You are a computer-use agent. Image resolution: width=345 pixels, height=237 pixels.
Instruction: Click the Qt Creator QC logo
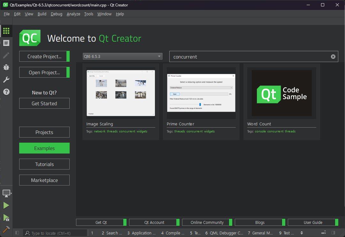[30, 38]
